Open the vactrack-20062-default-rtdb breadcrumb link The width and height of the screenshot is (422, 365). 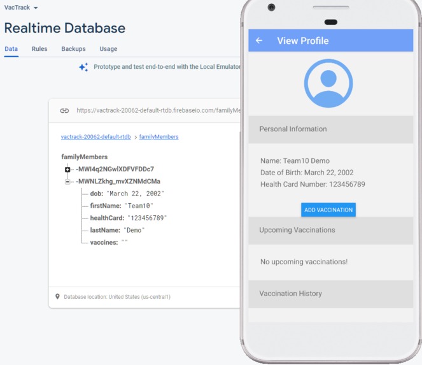coord(96,137)
